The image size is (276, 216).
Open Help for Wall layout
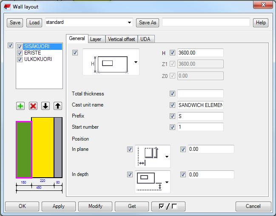pyautogui.click(x=261, y=23)
